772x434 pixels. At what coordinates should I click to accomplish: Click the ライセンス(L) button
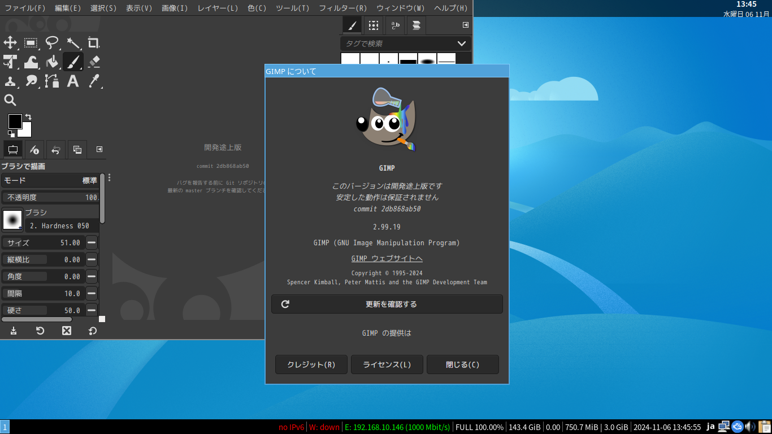click(x=387, y=364)
